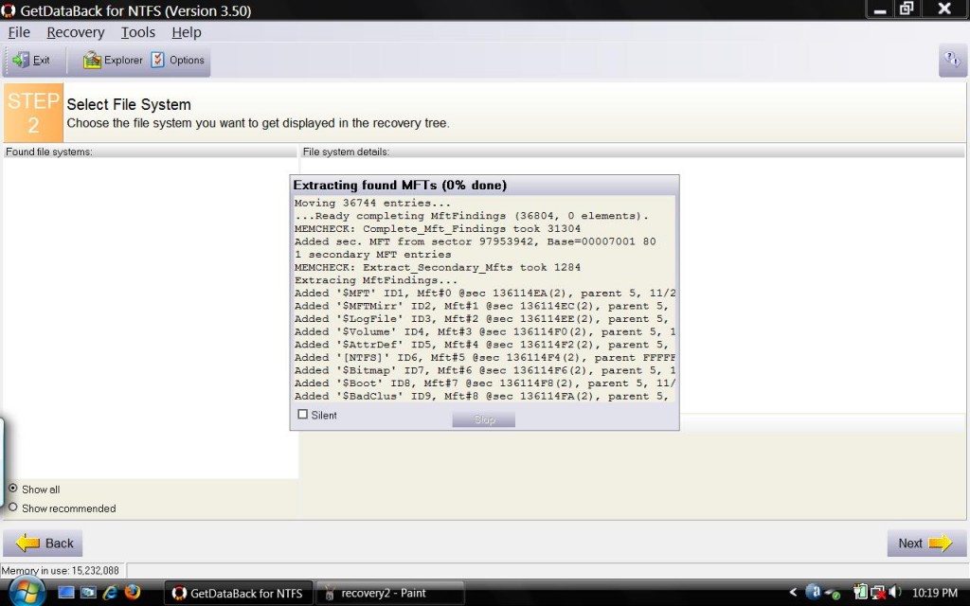Click the Show desktop quick launch icon
This screenshot has height=606, width=970.
pos(66,593)
